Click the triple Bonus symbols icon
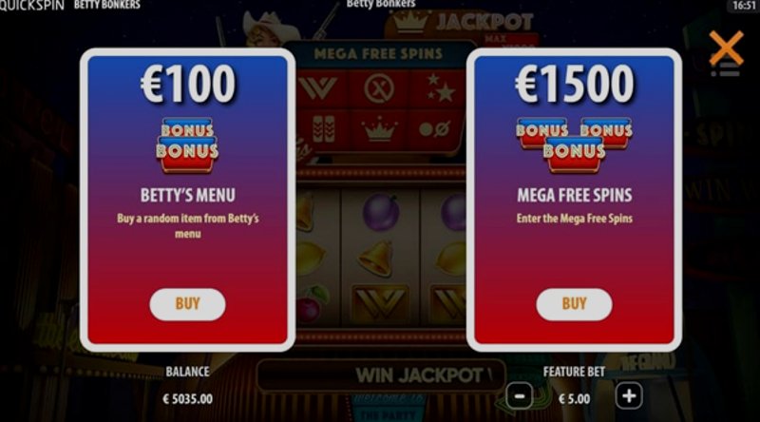The image size is (760, 422). pos(575,145)
